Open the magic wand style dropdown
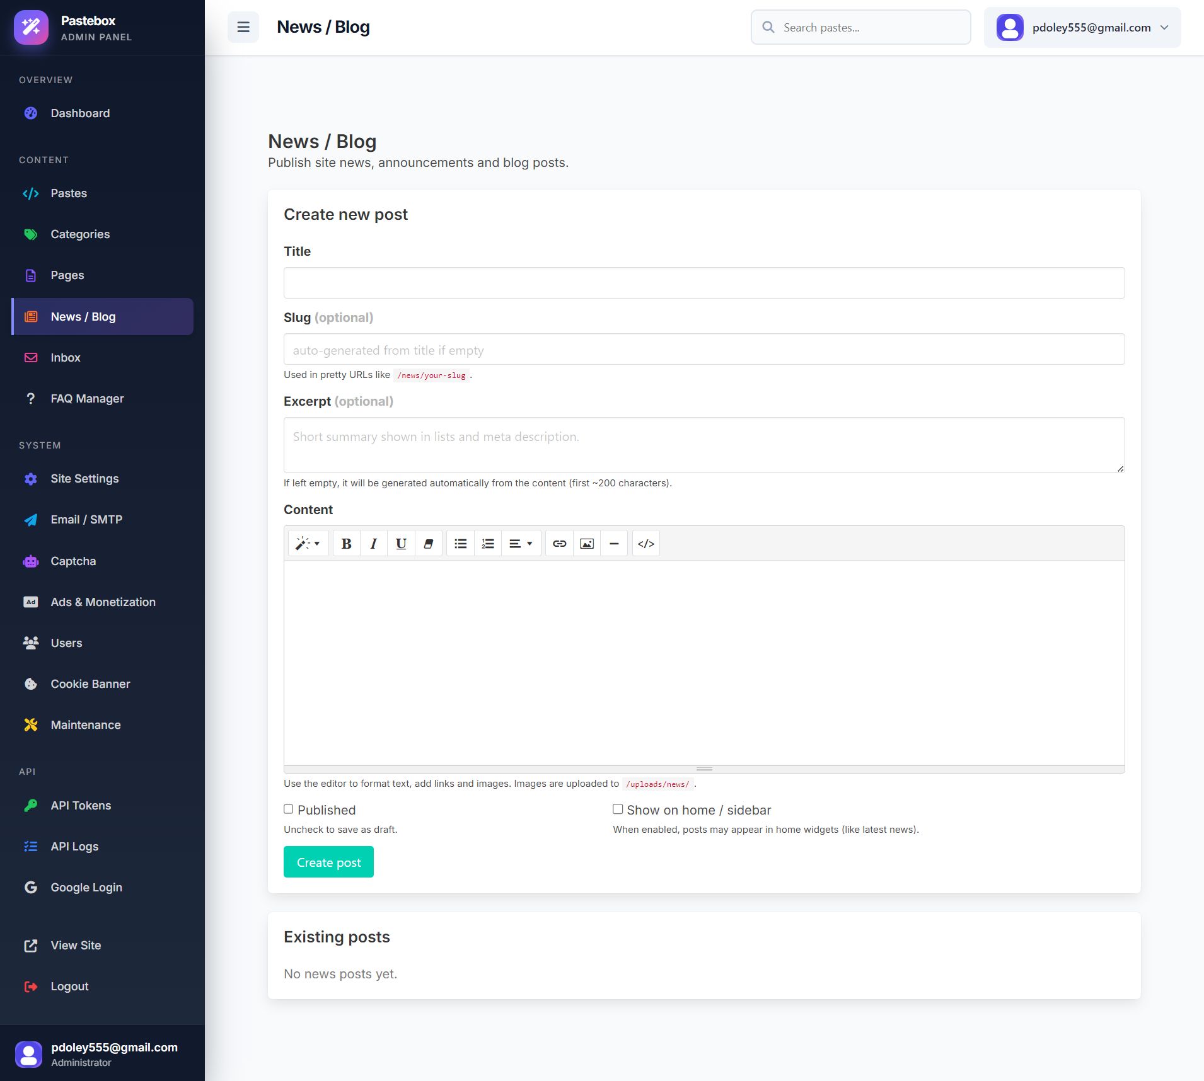This screenshot has width=1204, height=1081. (308, 544)
